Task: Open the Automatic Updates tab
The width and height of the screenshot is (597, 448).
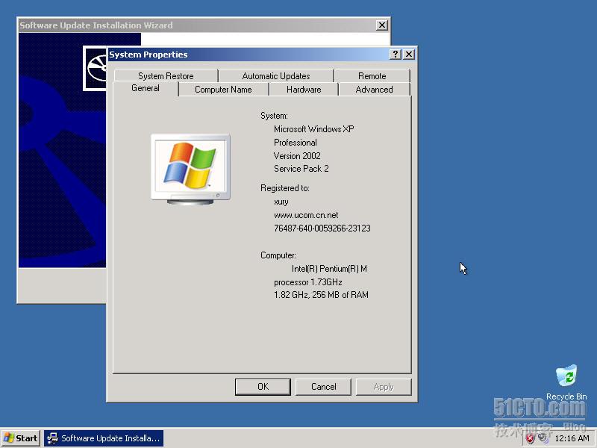Action: click(276, 76)
